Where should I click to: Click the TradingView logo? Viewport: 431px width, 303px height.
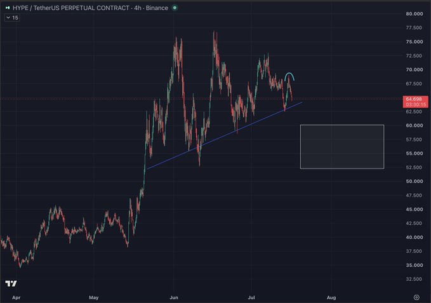[x=11, y=283]
